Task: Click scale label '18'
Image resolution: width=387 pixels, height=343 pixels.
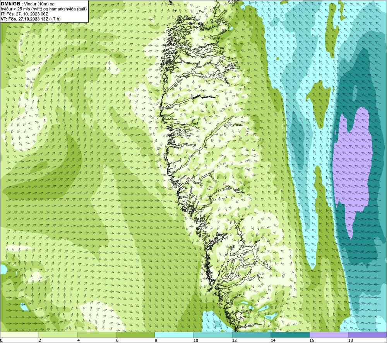Action: (351, 340)
